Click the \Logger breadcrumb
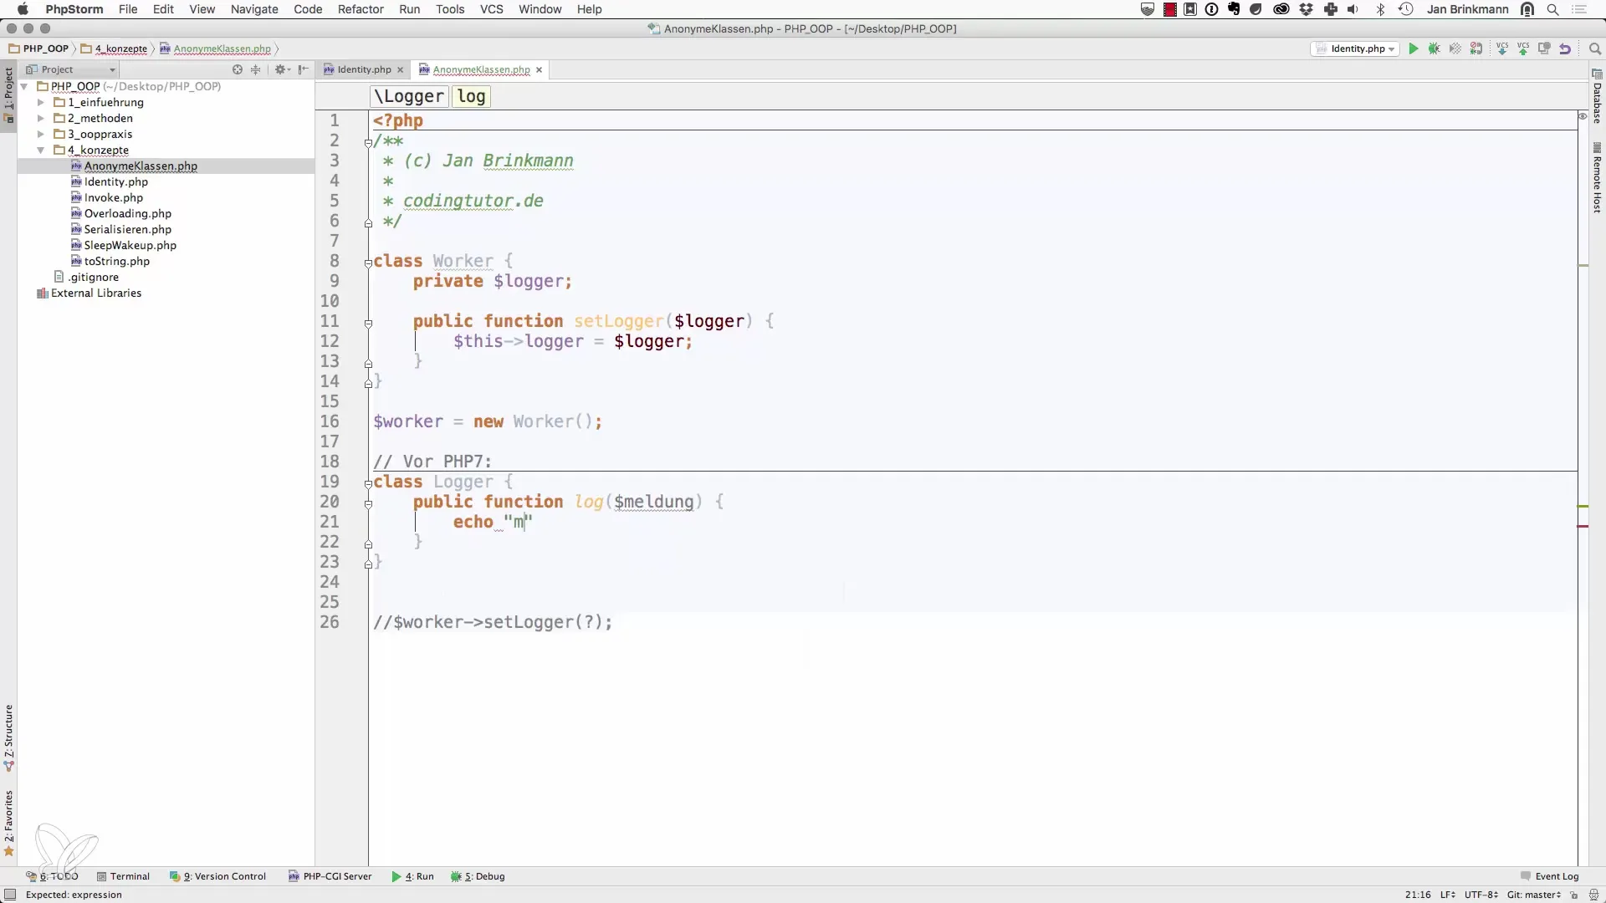Image resolution: width=1606 pixels, height=903 pixels. pyautogui.click(x=409, y=96)
